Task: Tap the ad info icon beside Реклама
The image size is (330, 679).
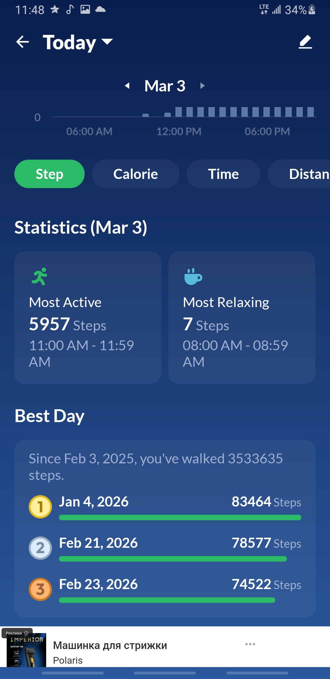Action: (26, 633)
